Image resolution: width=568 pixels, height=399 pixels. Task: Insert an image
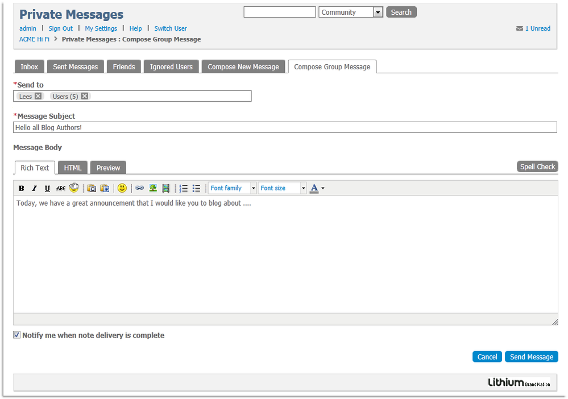pyautogui.click(x=153, y=188)
